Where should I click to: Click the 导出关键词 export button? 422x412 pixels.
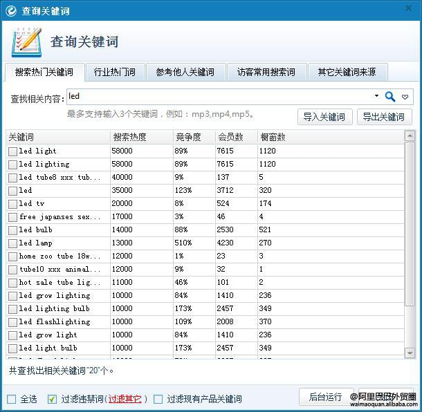click(x=384, y=117)
